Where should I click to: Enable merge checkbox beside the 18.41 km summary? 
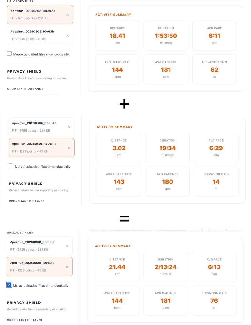9,53
